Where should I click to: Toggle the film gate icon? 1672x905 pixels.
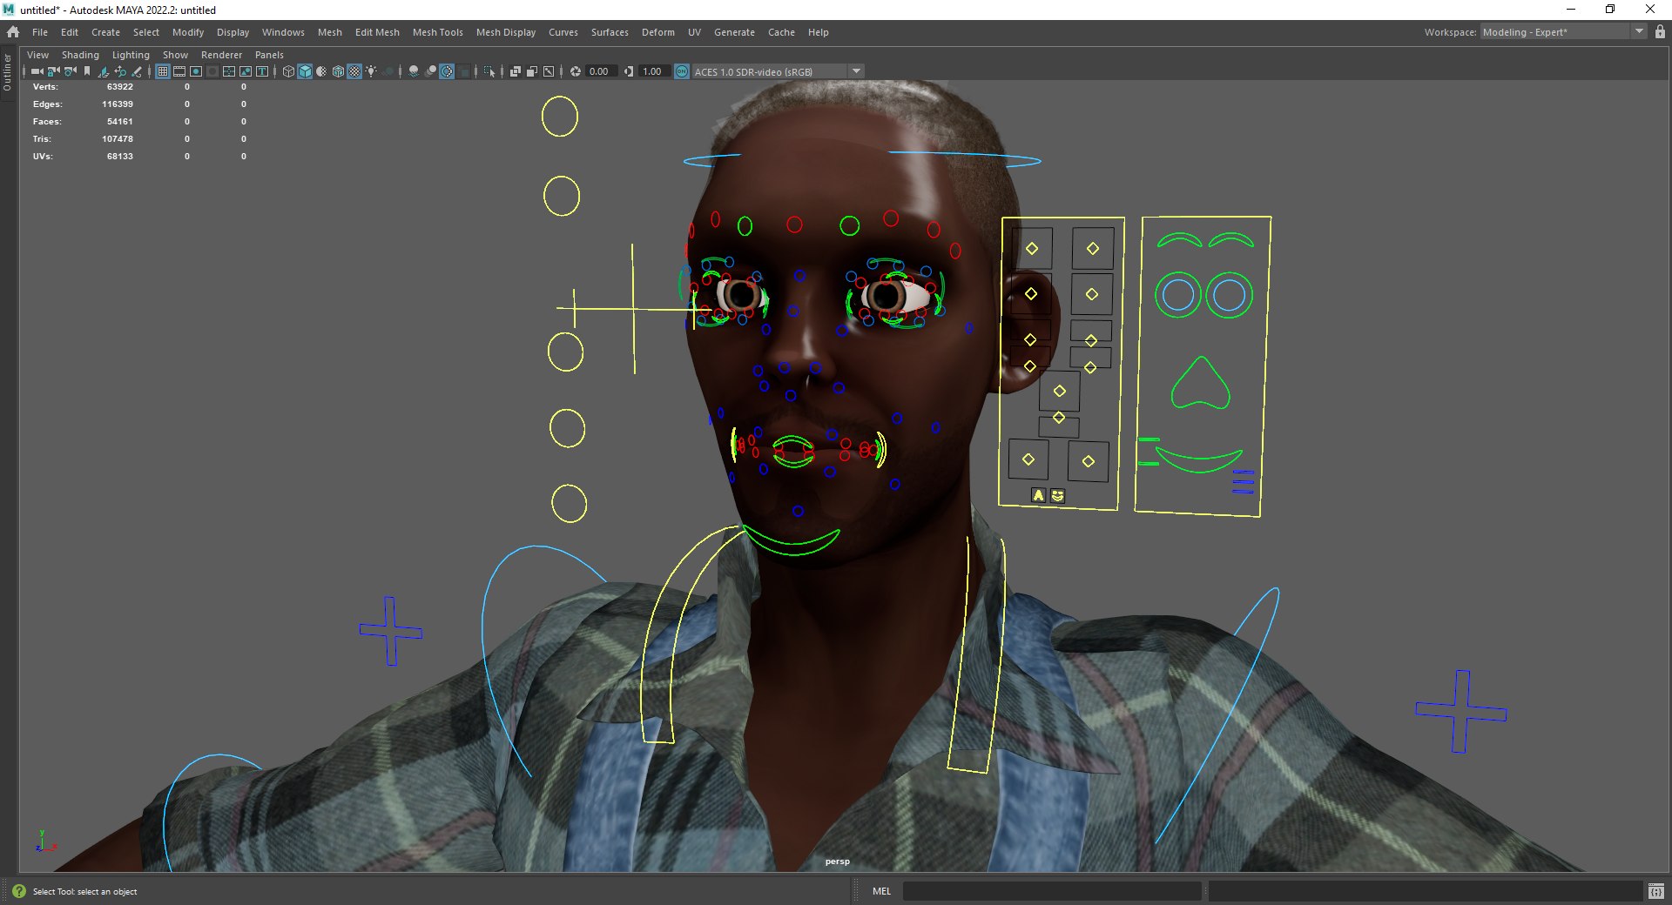tap(179, 71)
